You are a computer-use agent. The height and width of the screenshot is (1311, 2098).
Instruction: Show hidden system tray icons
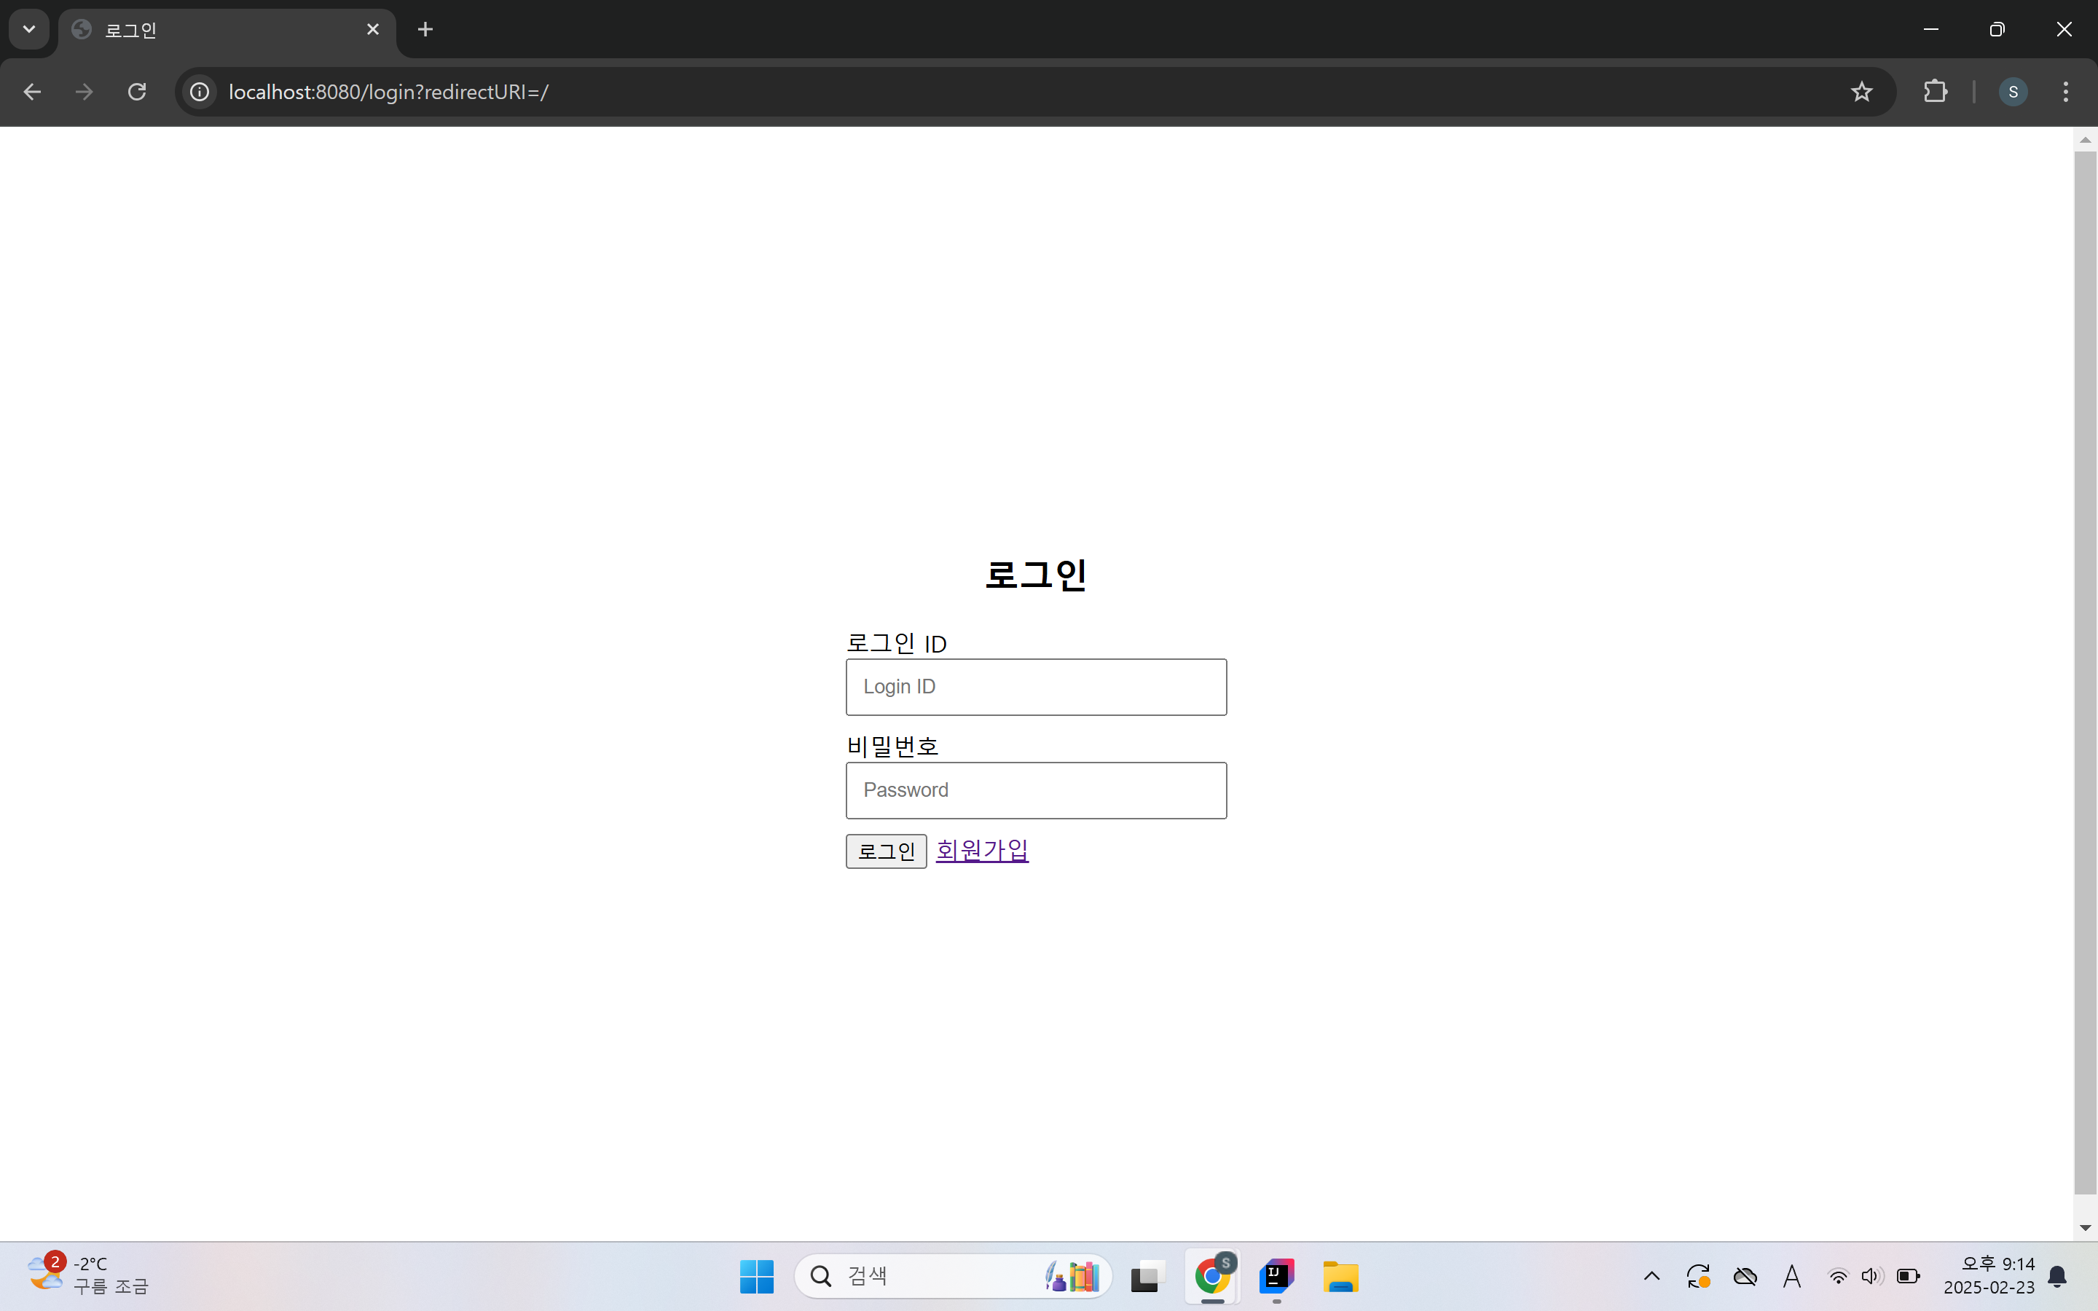(x=1651, y=1276)
